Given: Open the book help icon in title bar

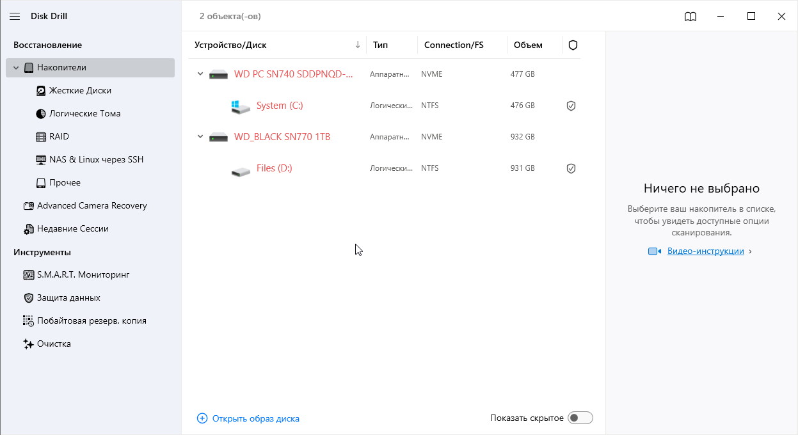Looking at the screenshot, I should (x=690, y=17).
